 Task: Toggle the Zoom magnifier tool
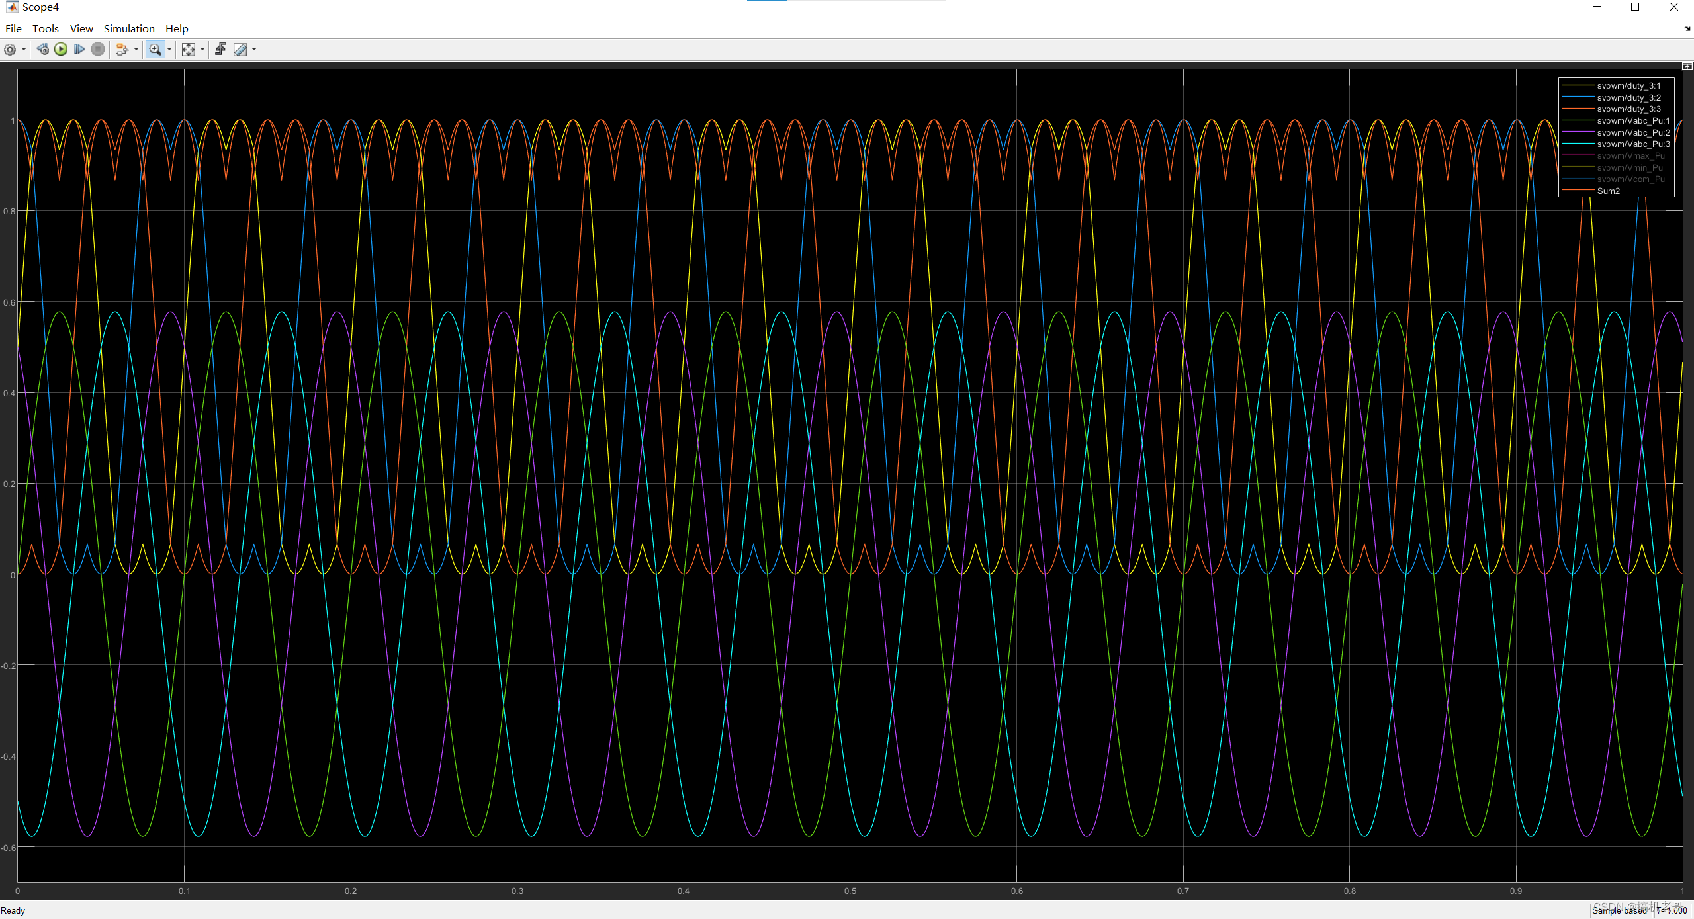point(155,50)
